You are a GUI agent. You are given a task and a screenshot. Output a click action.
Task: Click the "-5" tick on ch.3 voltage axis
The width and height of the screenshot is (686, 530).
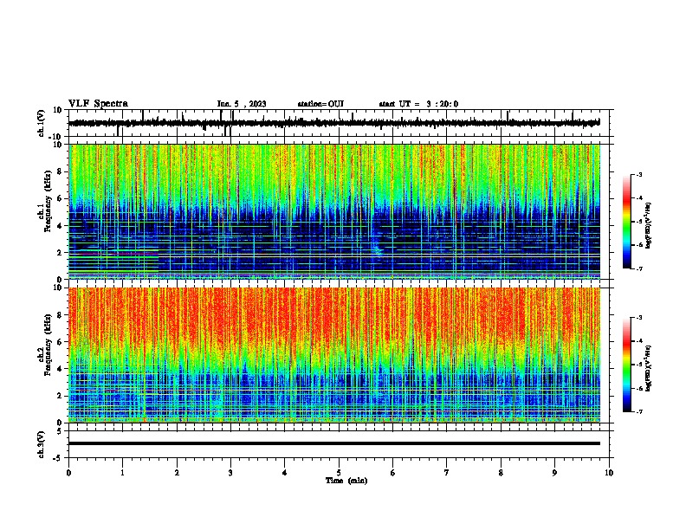coord(59,458)
